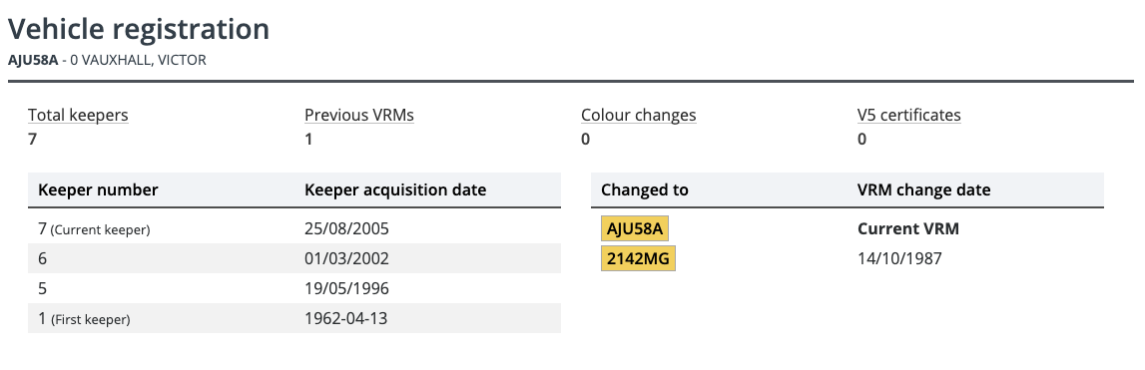Screen dimensions: 1145x370
Task: Click the Keeper number column header
Action: (98, 189)
